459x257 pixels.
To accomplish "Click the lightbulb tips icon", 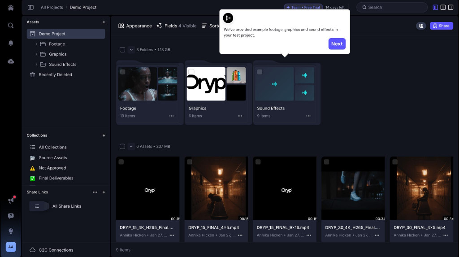I will coord(11,231).
